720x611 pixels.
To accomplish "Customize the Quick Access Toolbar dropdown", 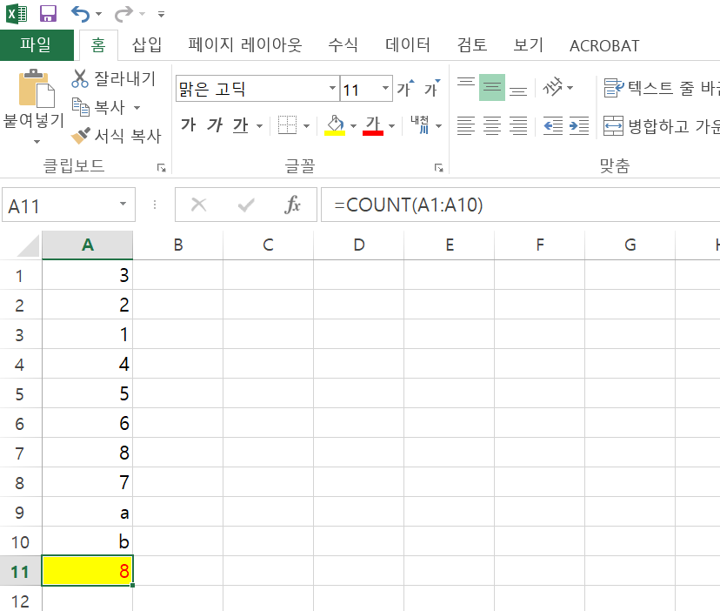I will coord(161,14).
